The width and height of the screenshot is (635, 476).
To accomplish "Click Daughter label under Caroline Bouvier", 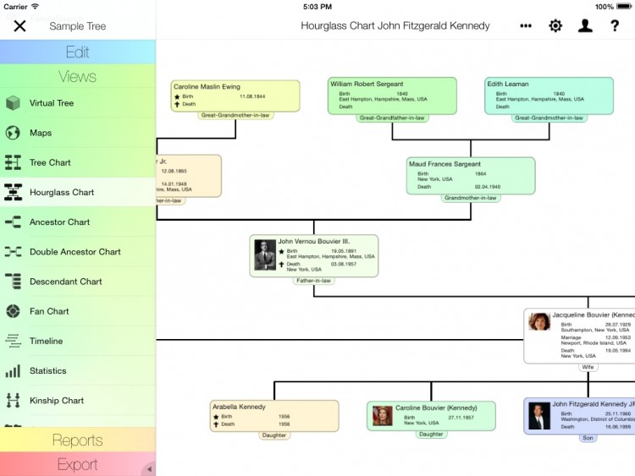I will click(x=431, y=435).
